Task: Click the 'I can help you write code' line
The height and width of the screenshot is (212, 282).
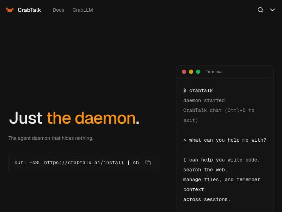Action: [x=221, y=160]
